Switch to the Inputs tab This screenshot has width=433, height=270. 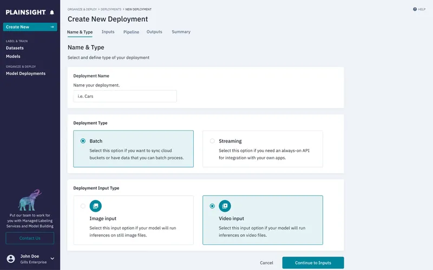pos(108,32)
